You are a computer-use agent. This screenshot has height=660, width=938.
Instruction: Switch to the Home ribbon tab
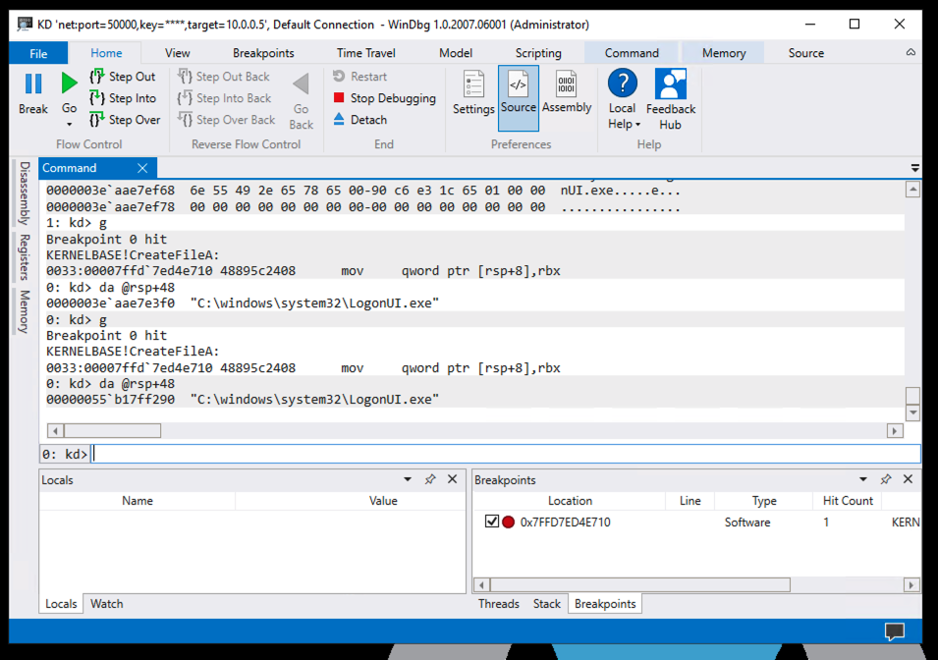pos(106,53)
